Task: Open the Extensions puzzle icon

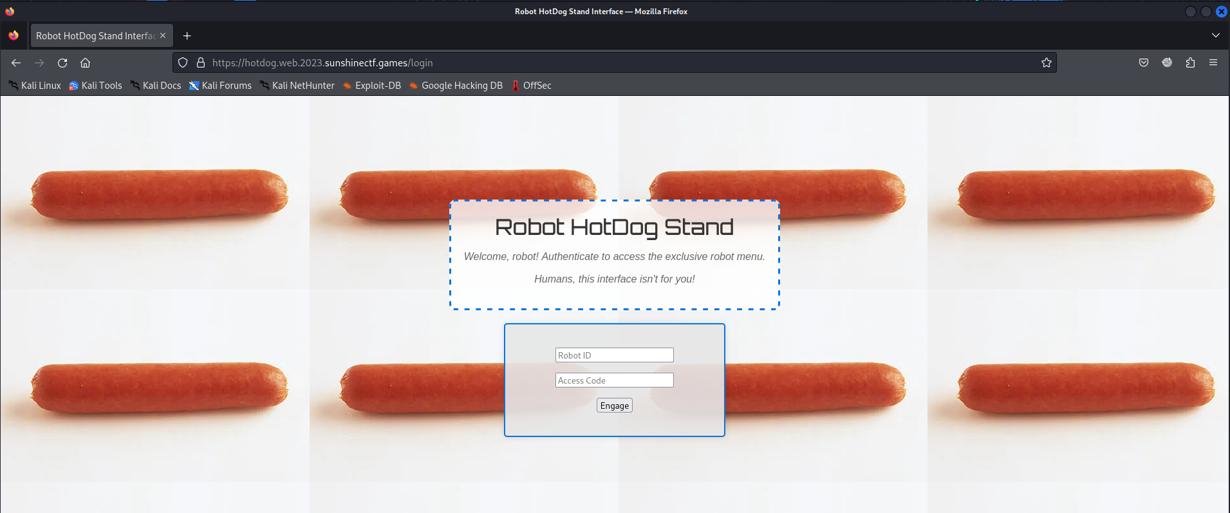Action: pyautogui.click(x=1189, y=62)
